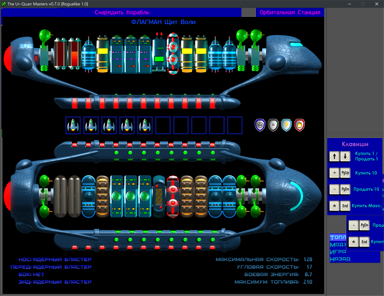The image size is (384, 296).
Task: Select the 'Топл' fuel menu item
Action: (x=338, y=238)
